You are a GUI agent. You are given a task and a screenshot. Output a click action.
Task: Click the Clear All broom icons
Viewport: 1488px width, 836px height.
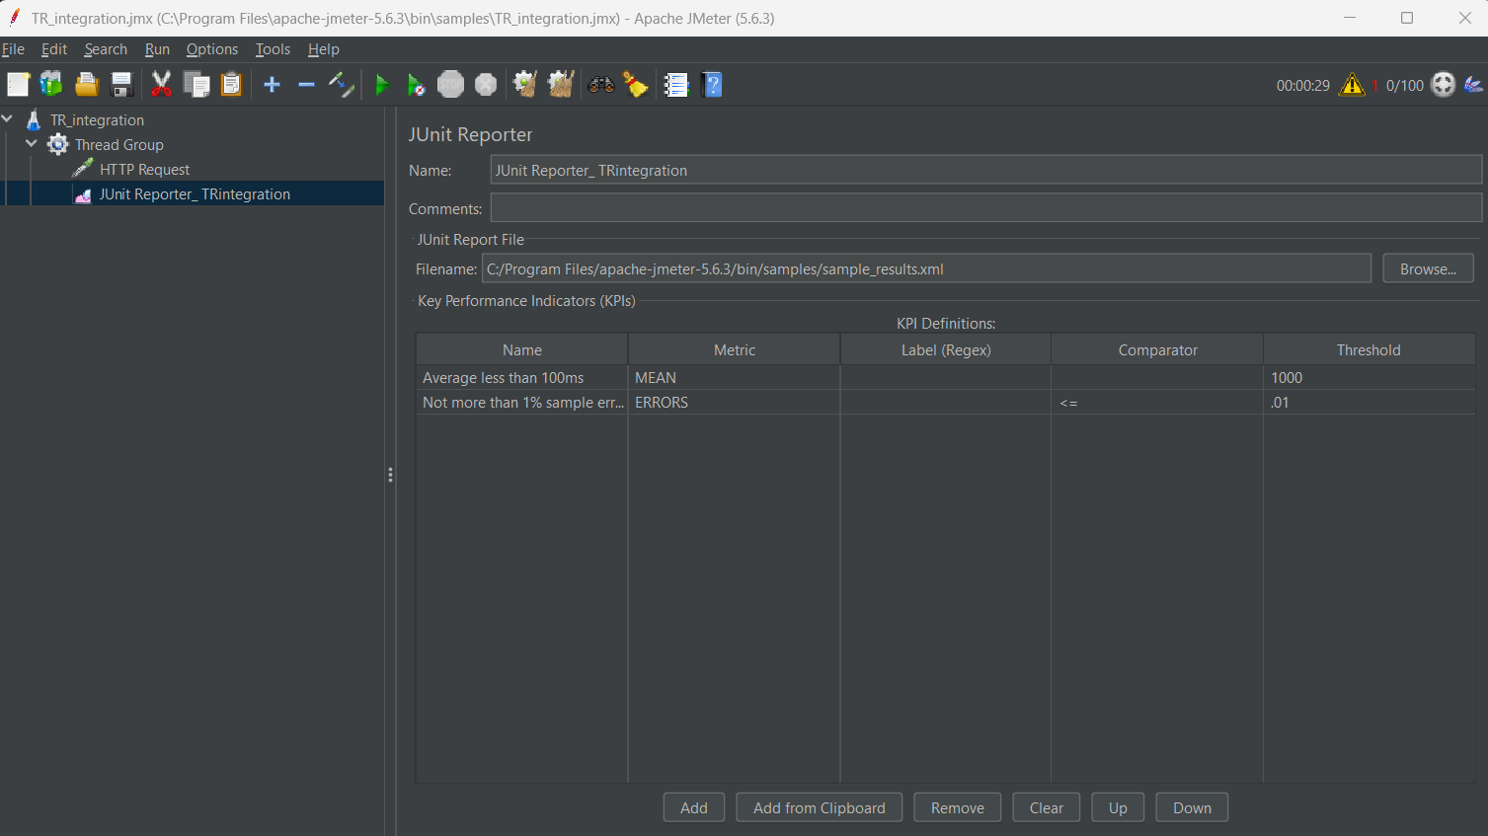(x=561, y=86)
